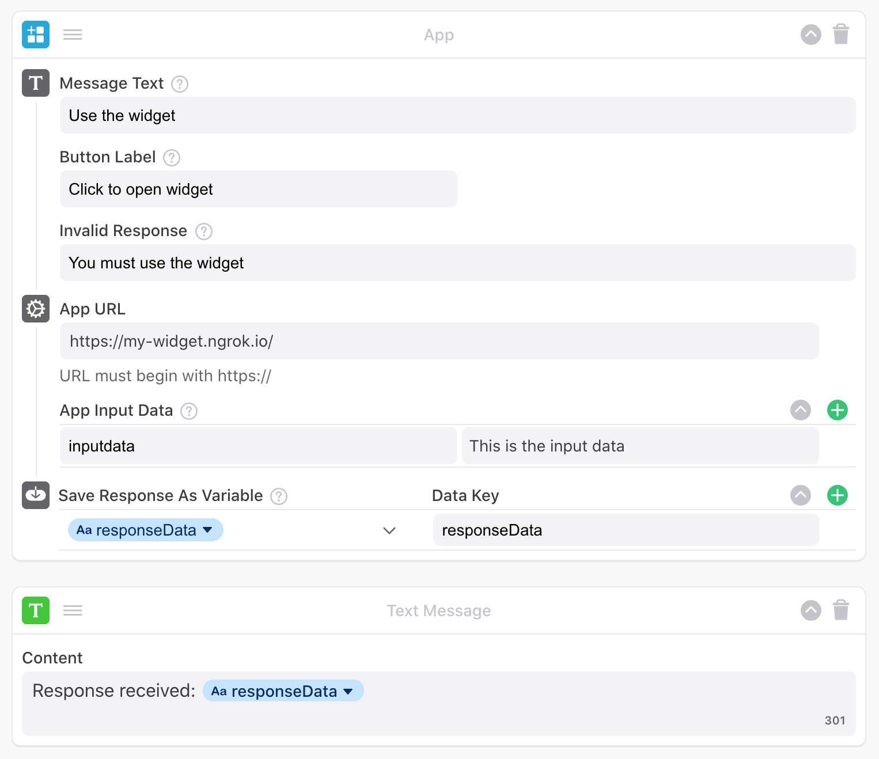Open the responseData variable dropdown
The image size is (879, 759).
pos(145,530)
